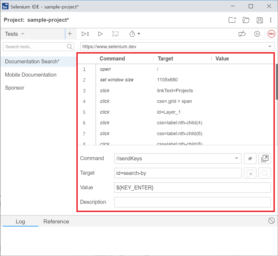Toggle the disable breakpoints icon
278x256 pixels.
242,34
